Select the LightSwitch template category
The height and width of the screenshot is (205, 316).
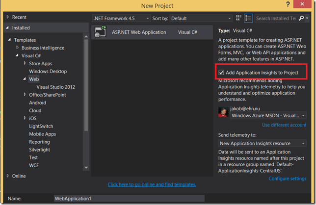[41, 126]
